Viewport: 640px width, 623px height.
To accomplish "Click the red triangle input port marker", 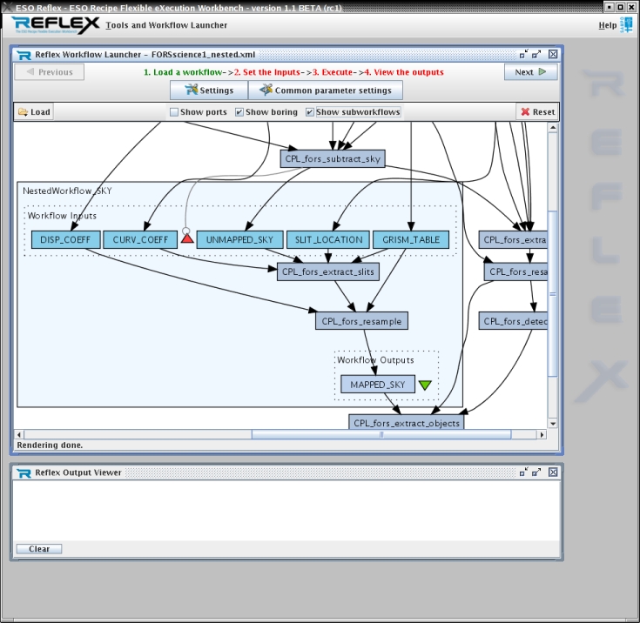I will (187, 239).
